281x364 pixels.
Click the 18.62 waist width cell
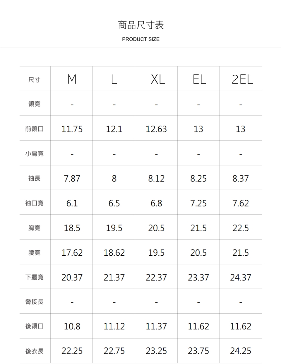pyautogui.click(x=114, y=252)
